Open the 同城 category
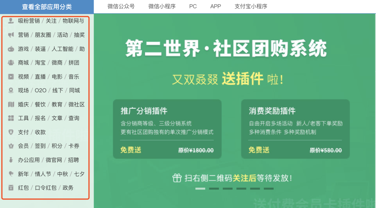This screenshot has width=376, height=208. coord(75,91)
